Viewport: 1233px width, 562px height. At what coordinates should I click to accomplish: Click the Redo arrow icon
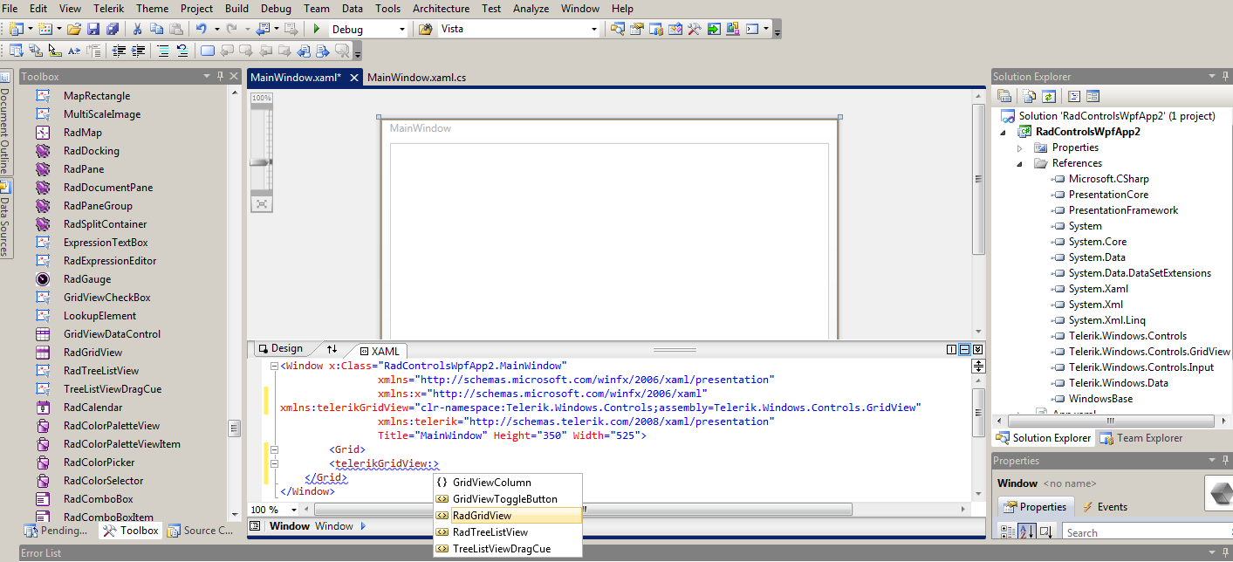click(x=231, y=29)
